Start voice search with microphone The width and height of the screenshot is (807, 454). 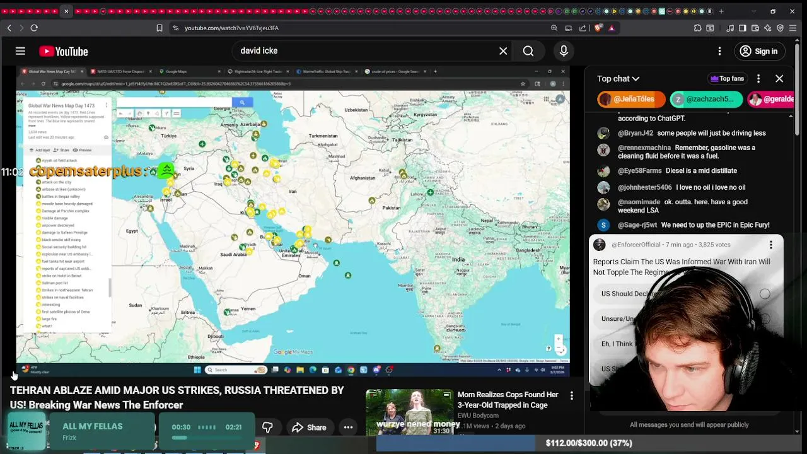564,51
